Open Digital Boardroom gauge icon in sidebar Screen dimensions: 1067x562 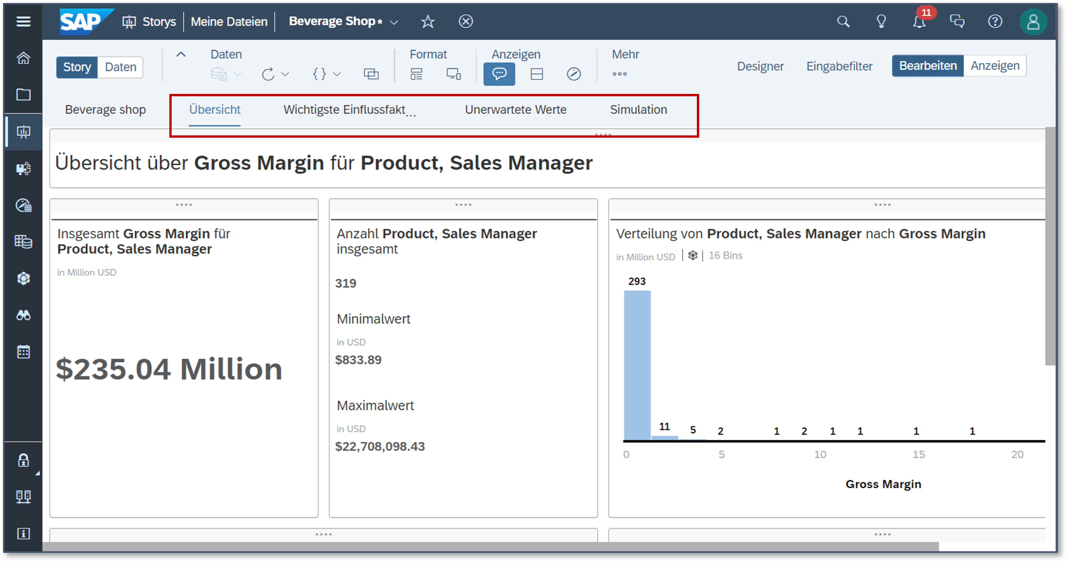tap(23, 205)
